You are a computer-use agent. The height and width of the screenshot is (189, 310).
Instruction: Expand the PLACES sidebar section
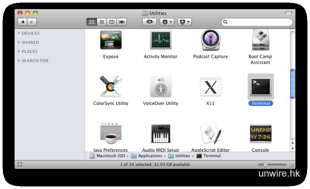pyautogui.click(x=19, y=52)
